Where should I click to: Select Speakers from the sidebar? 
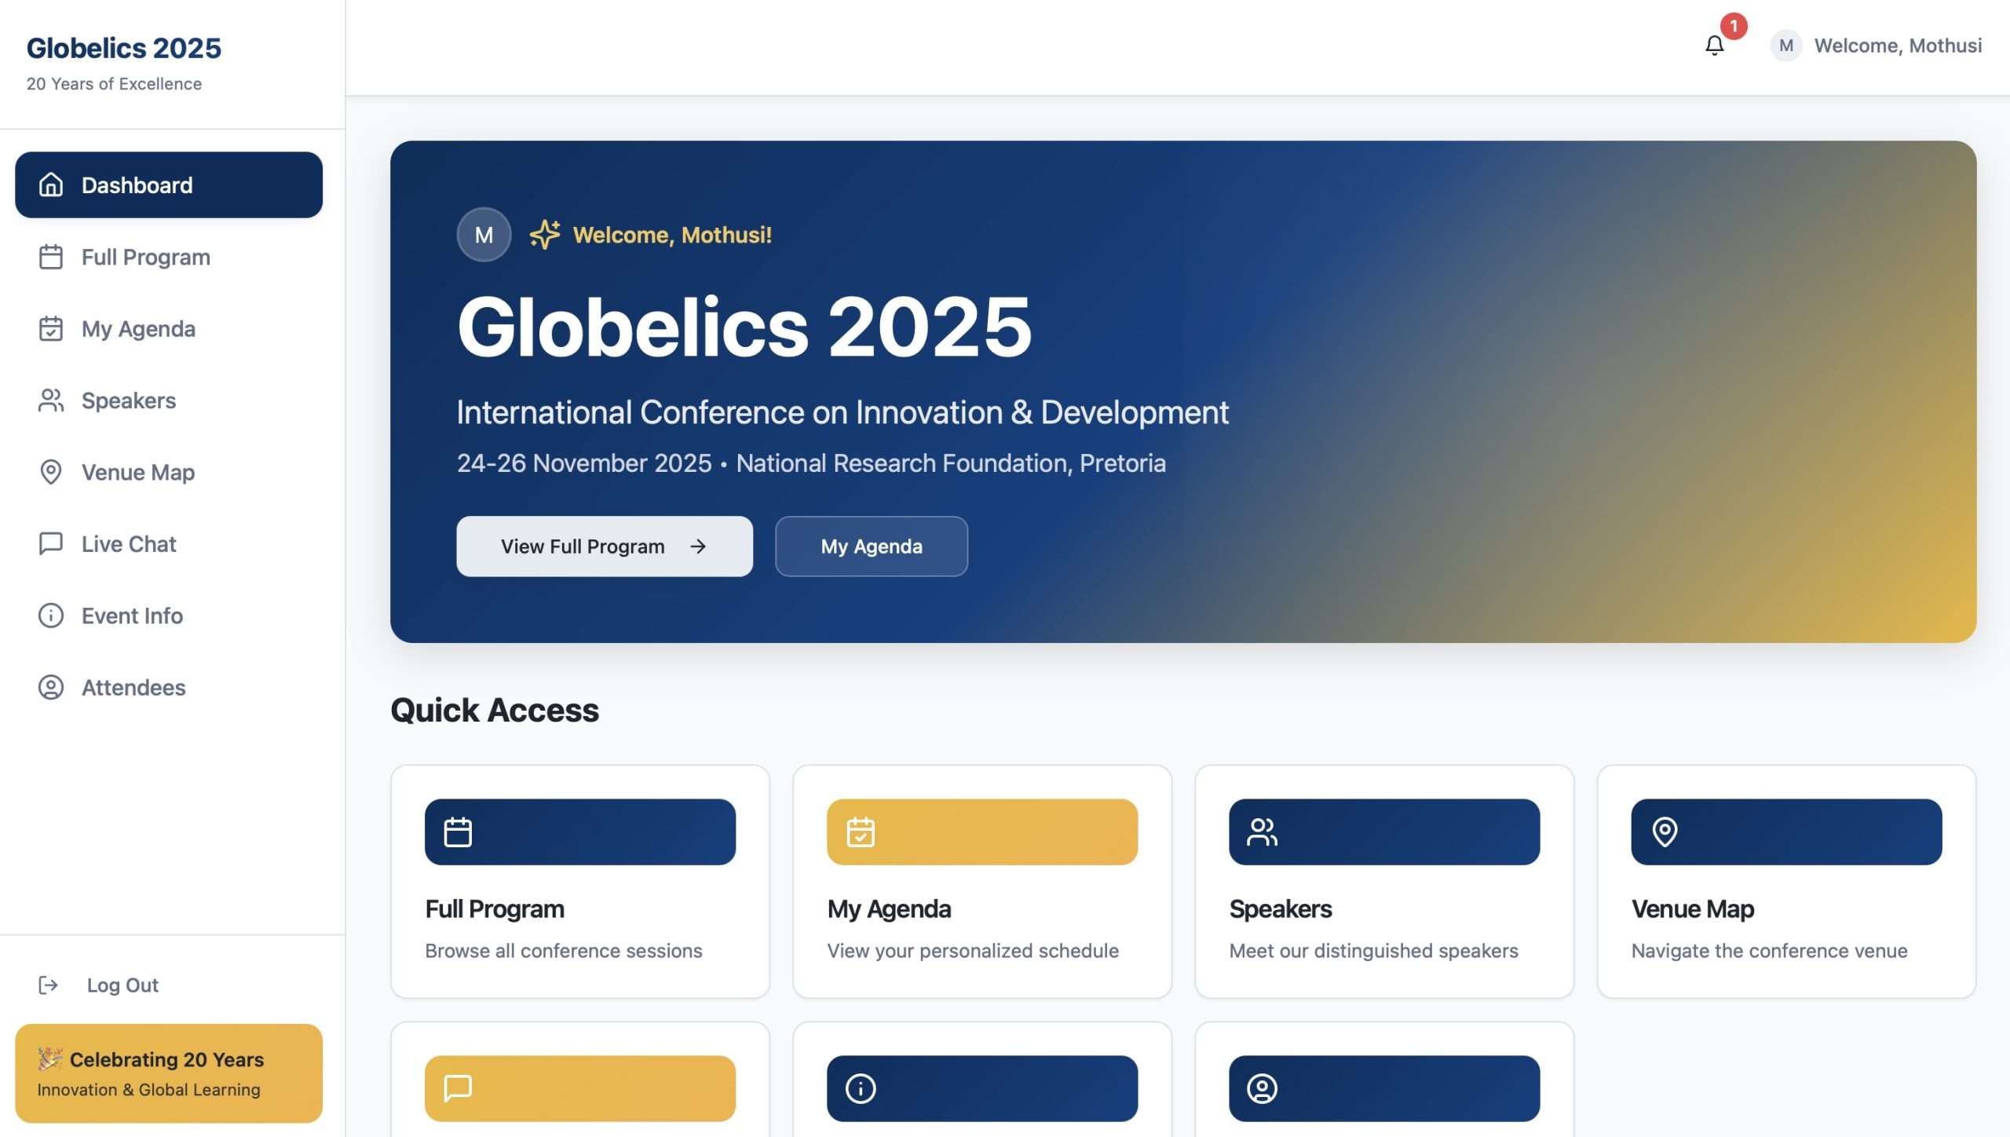(x=169, y=400)
